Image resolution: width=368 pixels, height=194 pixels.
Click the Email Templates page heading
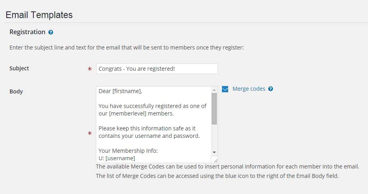pyautogui.click(x=39, y=15)
